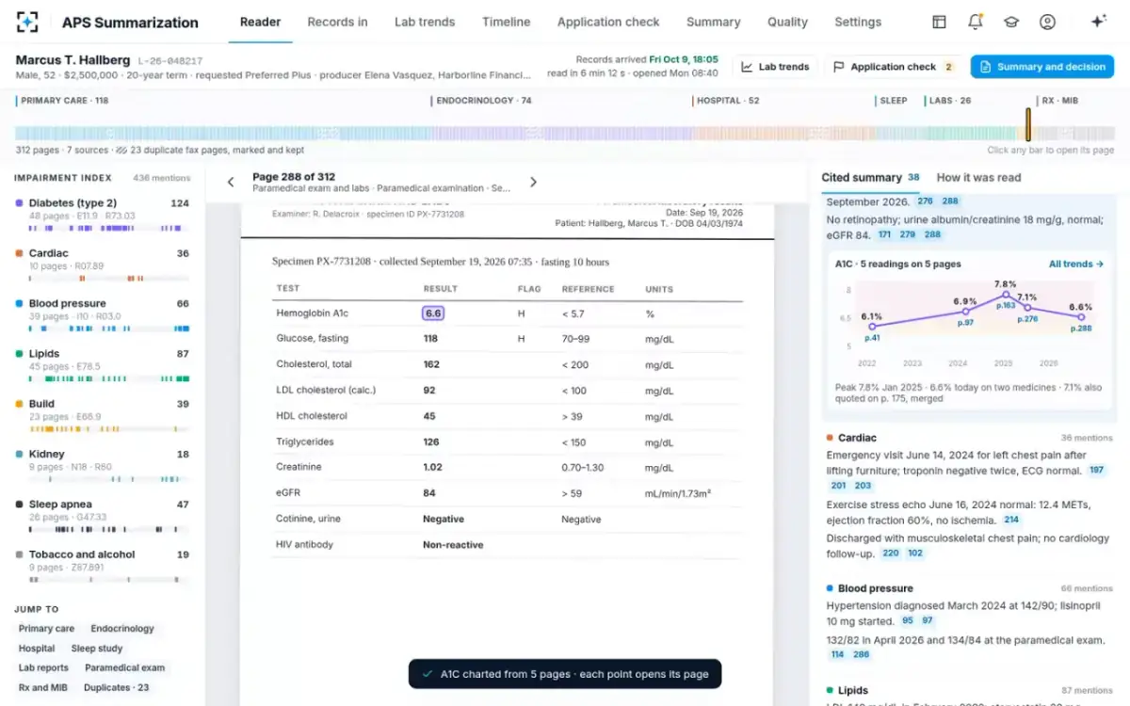Open page citation 95 under Blood pressure
Image resolution: width=1130 pixels, height=706 pixels.
coord(908,621)
